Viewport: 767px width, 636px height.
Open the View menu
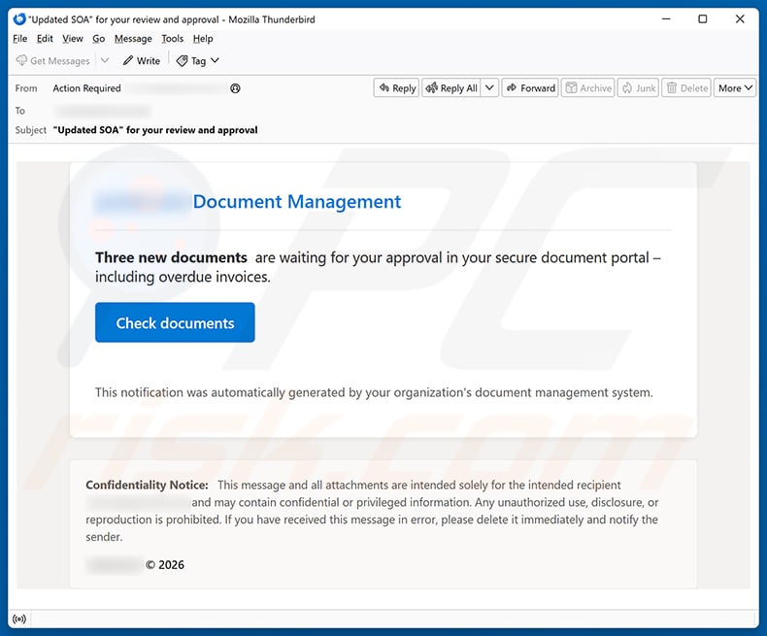[x=73, y=39]
